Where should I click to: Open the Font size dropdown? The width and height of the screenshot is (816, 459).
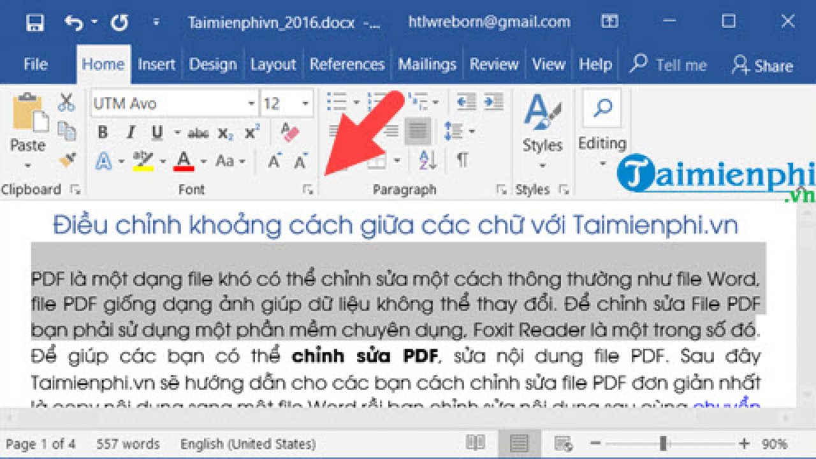click(304, 103)
